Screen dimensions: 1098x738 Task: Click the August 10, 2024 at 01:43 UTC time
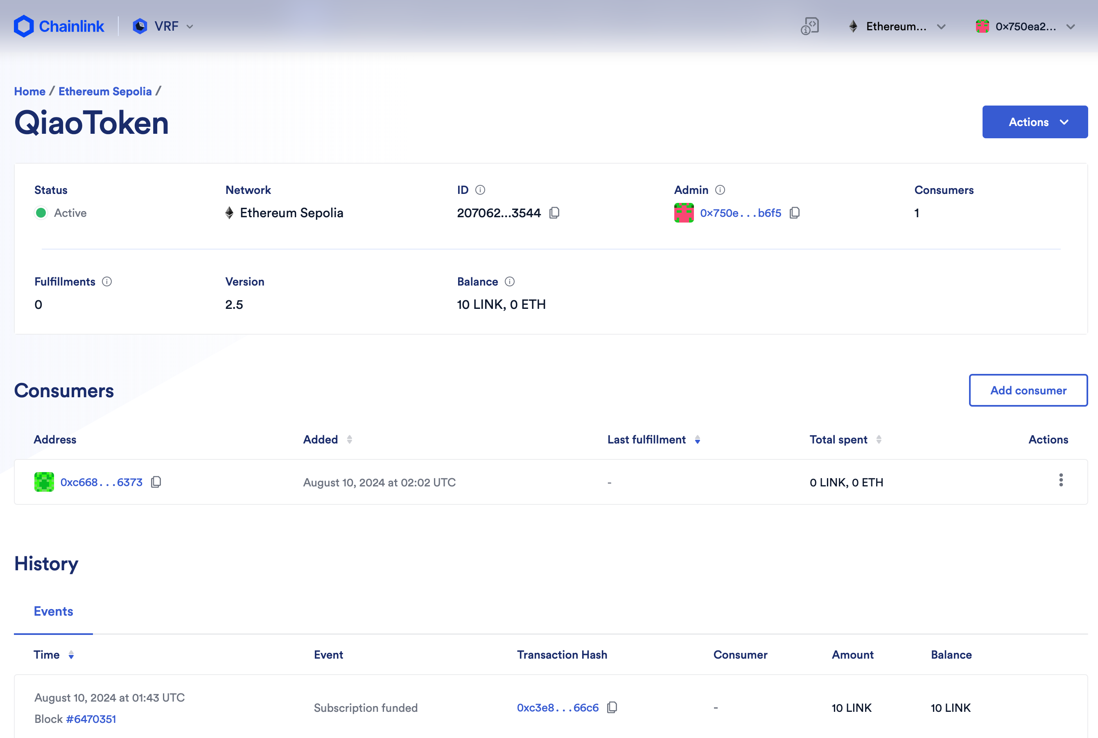coord(109,697)
